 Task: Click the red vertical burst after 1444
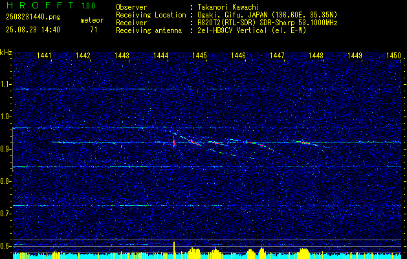click(x=174, y=143)
